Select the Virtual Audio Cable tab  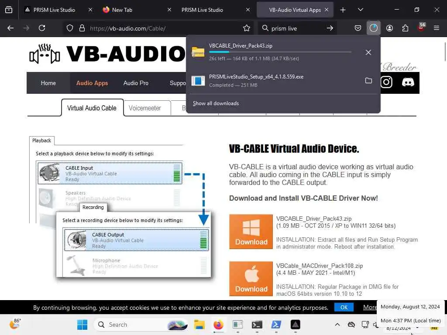(92, 108)
